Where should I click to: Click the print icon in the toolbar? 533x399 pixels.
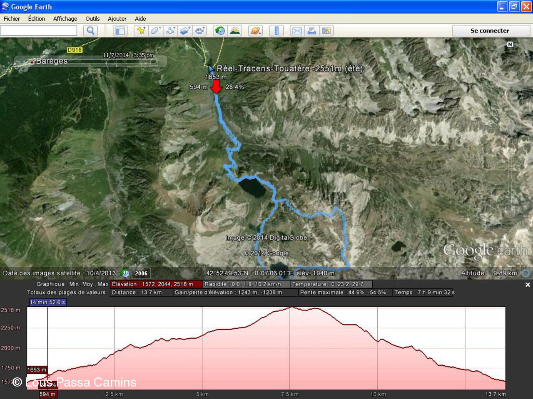click(x=311, y=31)
